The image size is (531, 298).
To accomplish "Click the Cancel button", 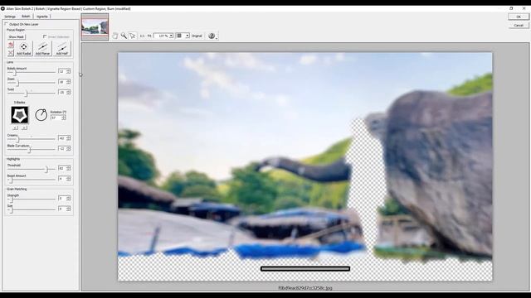I will click(x=518, y=26).
